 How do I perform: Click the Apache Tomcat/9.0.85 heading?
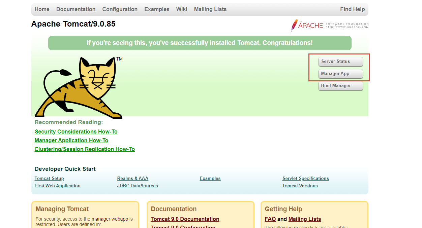[x=73, y=24]
